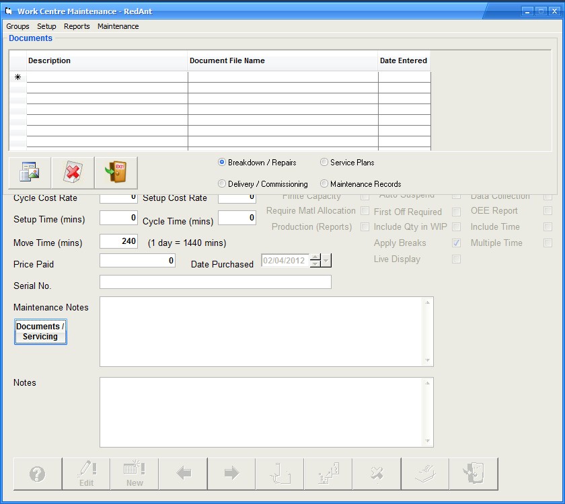This screenshot has width=565, height=504.
Task: Click the red X delete document icon
Action: [x=73, y=173]
